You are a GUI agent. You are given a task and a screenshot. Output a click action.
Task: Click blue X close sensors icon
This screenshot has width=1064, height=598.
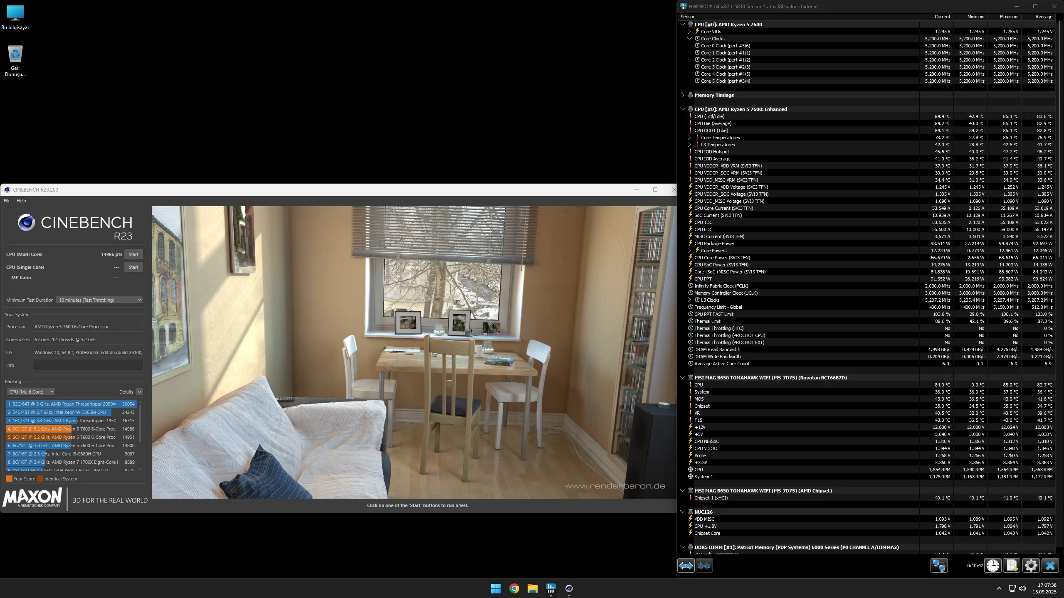pyautogui.click(x=1050, y=566)
